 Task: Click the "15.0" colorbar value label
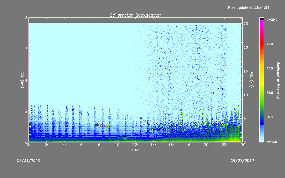tap(270, 68)
